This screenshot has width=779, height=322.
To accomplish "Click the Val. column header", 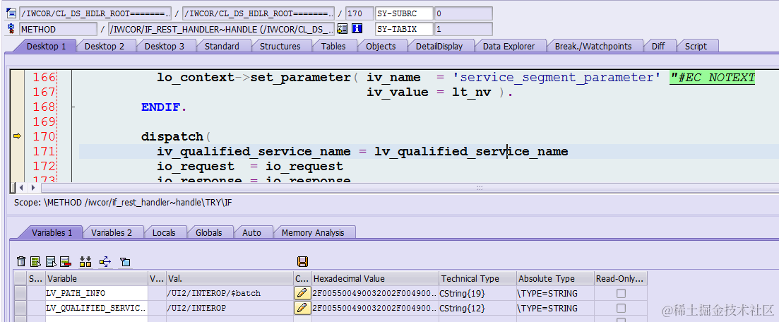I will (230, 279).
